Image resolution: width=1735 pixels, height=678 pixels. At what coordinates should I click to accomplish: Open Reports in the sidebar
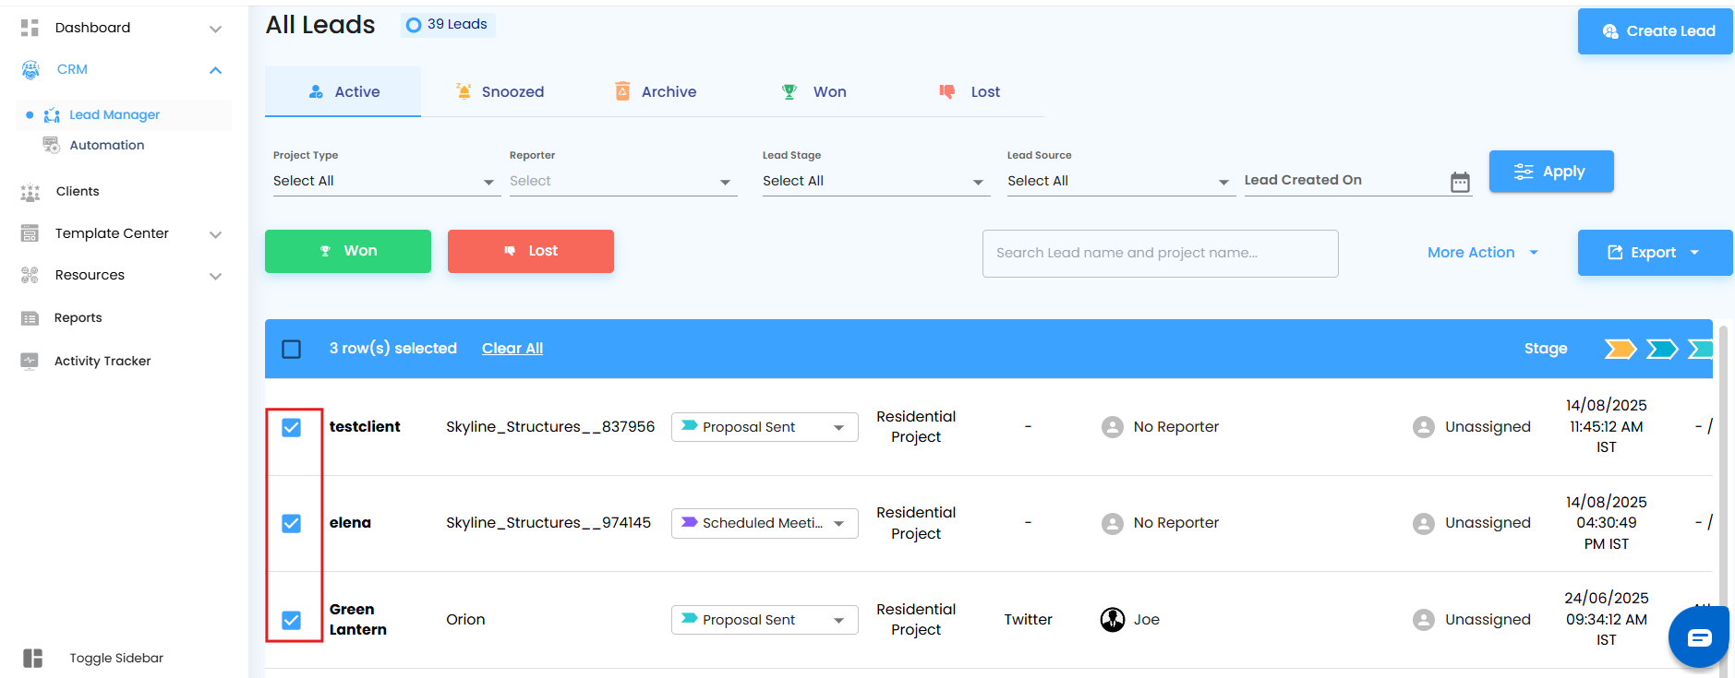pos(78,317)
